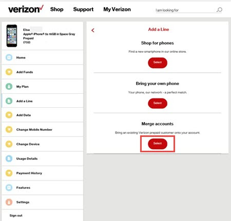
Task: Click the My Plan green icon
Action: 9,87
